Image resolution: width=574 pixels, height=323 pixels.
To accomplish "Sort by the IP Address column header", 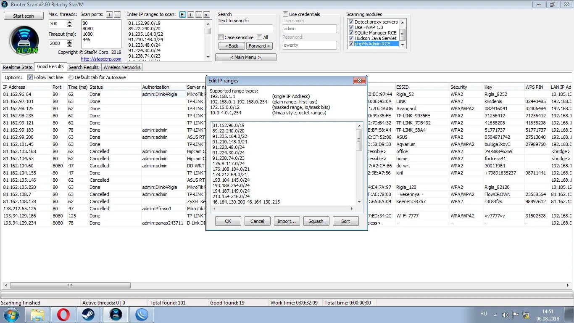I will [26, 87].
